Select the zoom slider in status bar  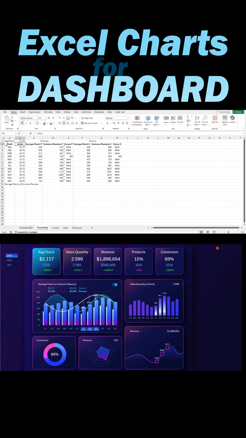click(x=229, y=232)
